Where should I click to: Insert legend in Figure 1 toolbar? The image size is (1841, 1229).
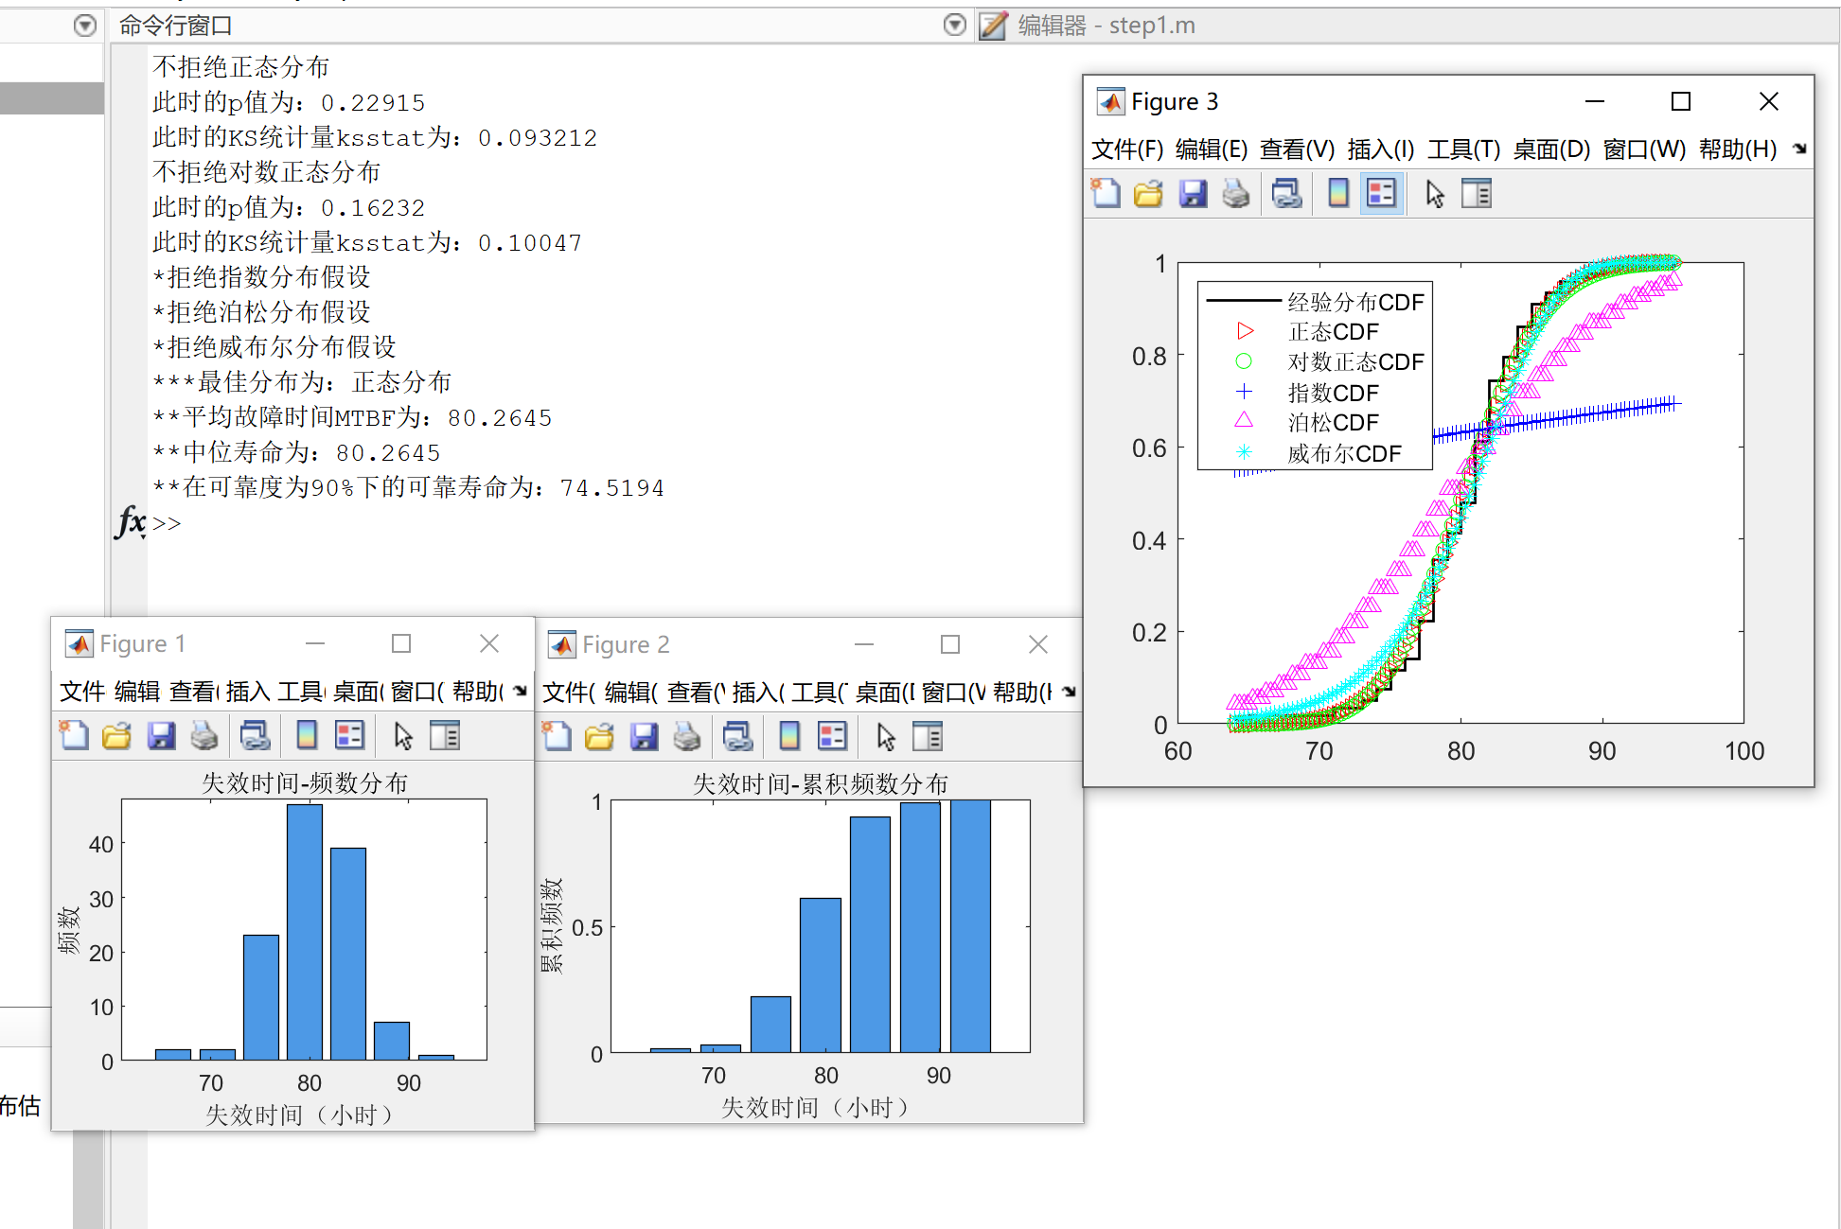[x=350, y=735]
